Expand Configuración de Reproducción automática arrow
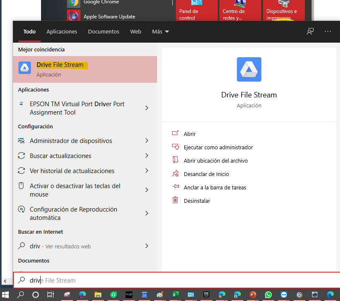 coord(147,213)
